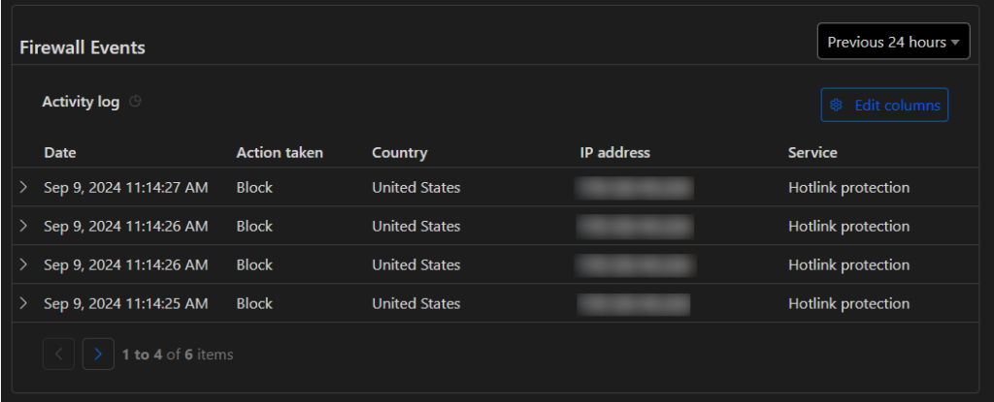Screen dimensions: 994x402
Task: Click the Service column header
Action: pyautogui.click(x=812, y=153)
